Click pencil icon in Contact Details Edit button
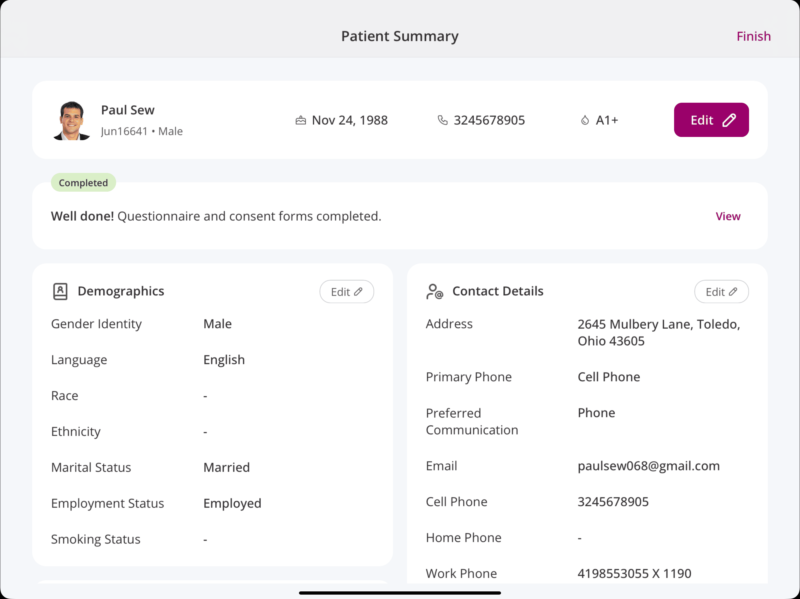 (733, 292)
